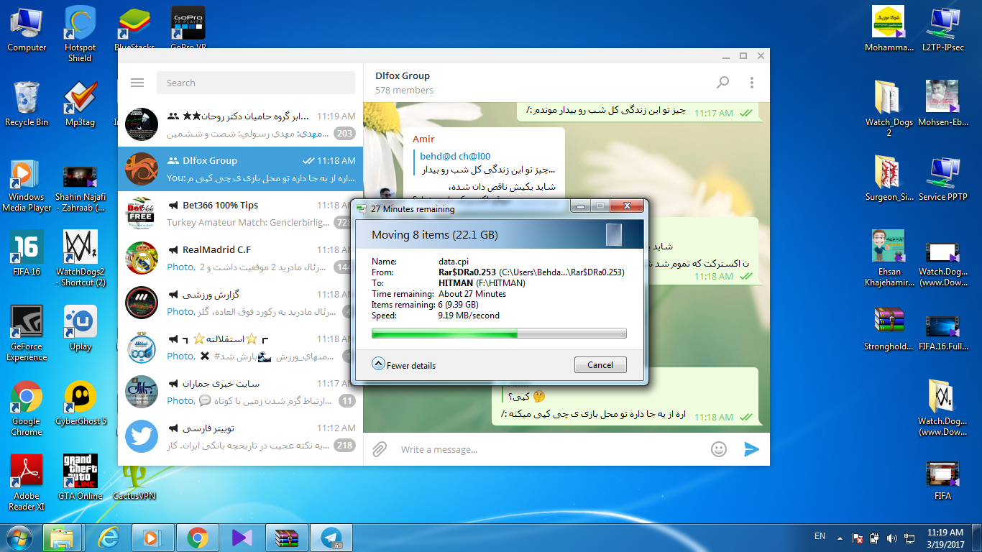The height and width of the screenshot is (552, 982).
Task: Click the paperclip attach file icon
Action: 380,449
